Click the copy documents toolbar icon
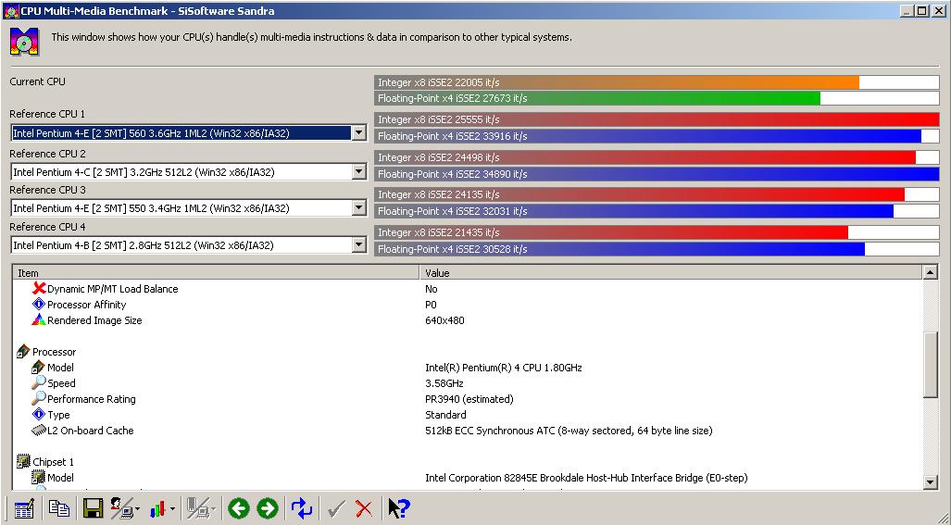This screenshot has width=951, height=525. point(59,508)
